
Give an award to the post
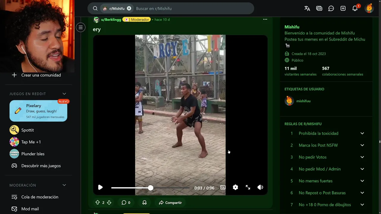(x=144, y=202)
